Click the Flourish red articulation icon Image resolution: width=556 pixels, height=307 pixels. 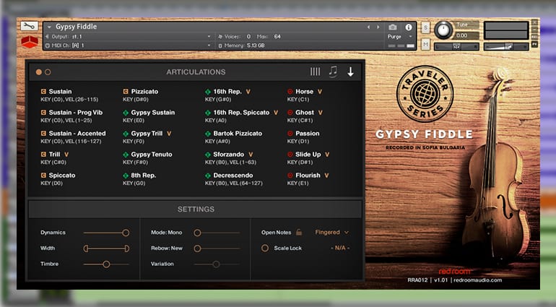[290, 176]
